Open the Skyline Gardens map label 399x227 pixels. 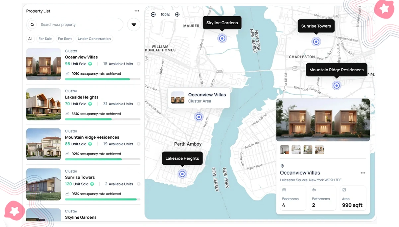point(222,23)
